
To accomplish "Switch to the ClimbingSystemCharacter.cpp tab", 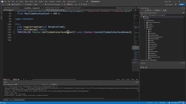I will (72, 8).
